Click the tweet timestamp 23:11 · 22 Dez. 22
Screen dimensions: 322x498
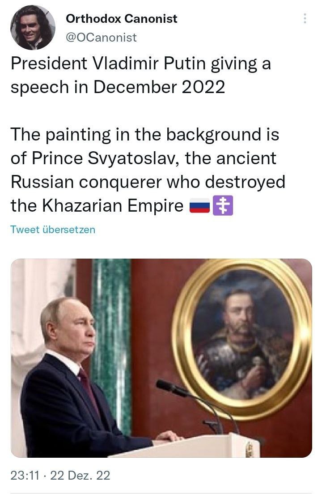pyautogui.click(x=60, y=476)
